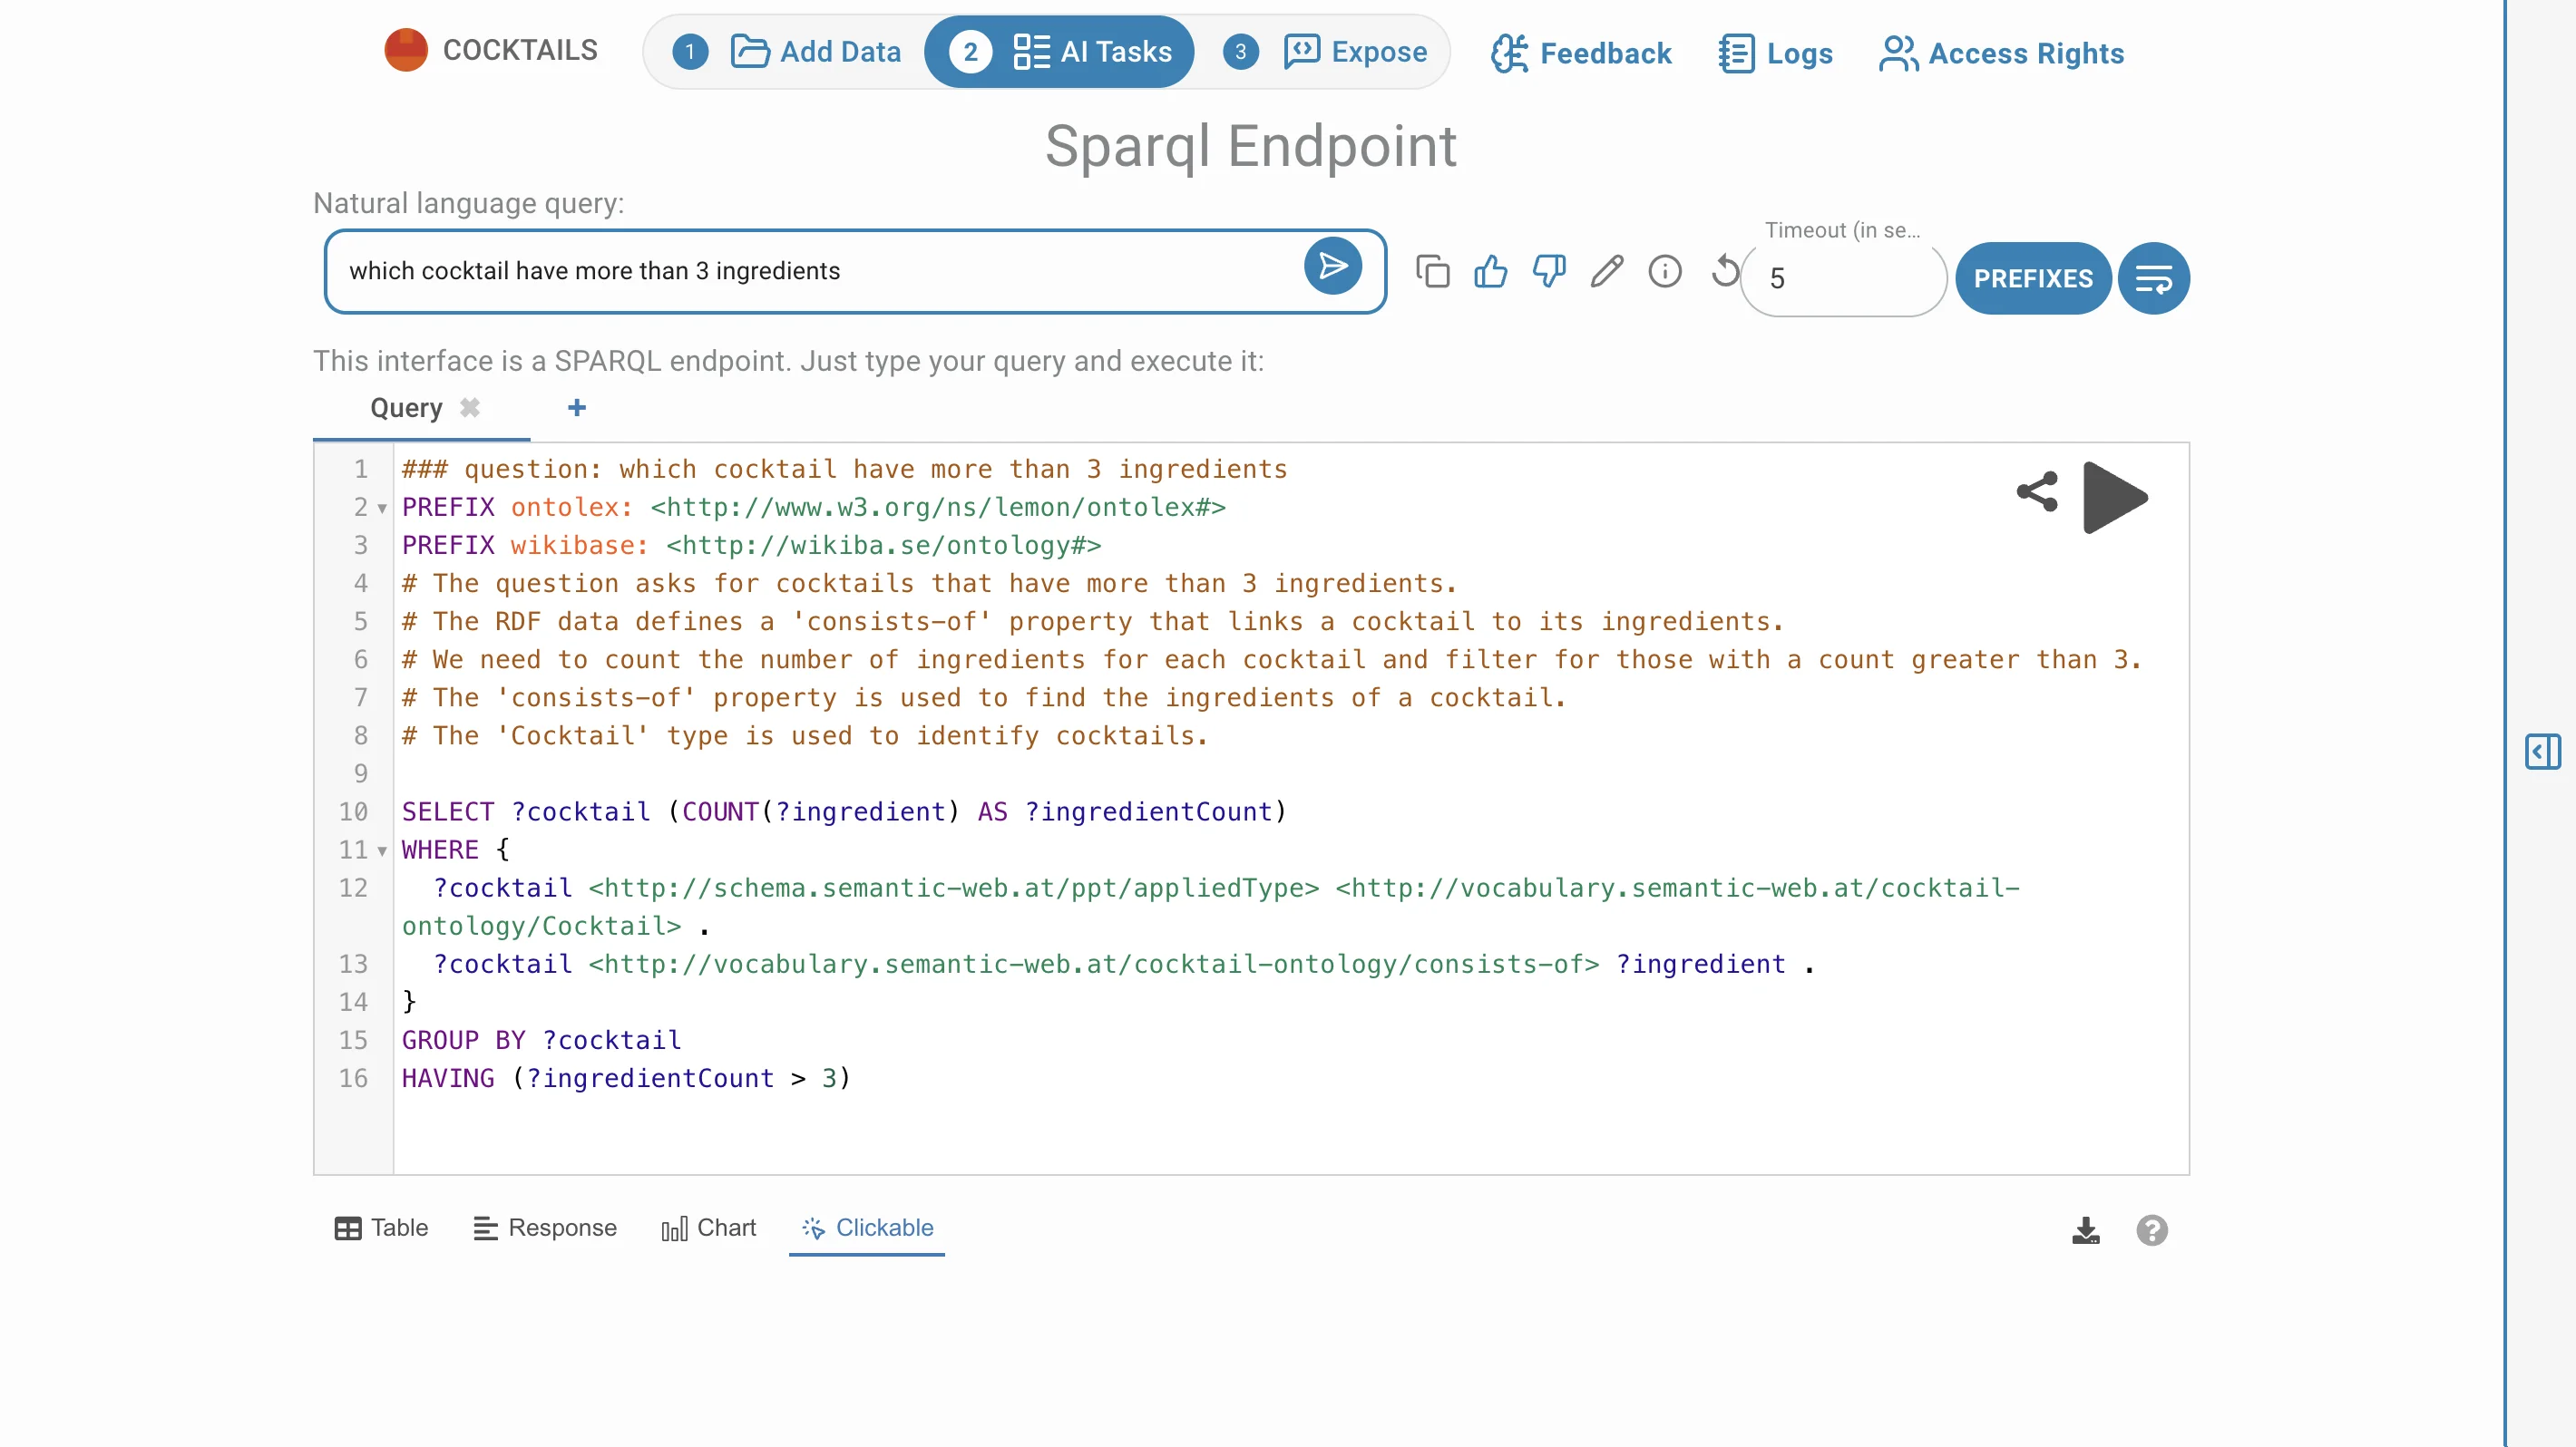The height and width of the screenshot is (1447, 2576).
Task: Copy the generated query
Action: click(1432, 271)
